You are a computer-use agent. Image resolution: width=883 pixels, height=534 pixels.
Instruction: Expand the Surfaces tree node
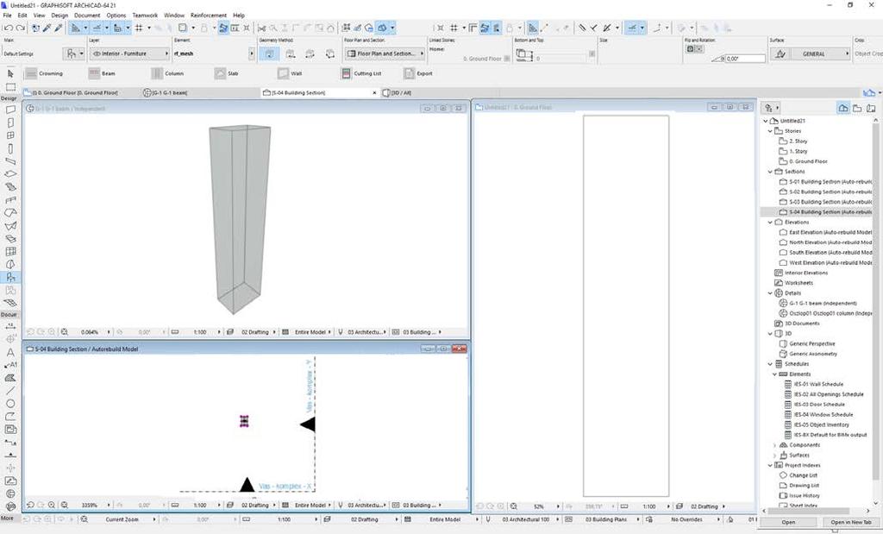point(775,455)
